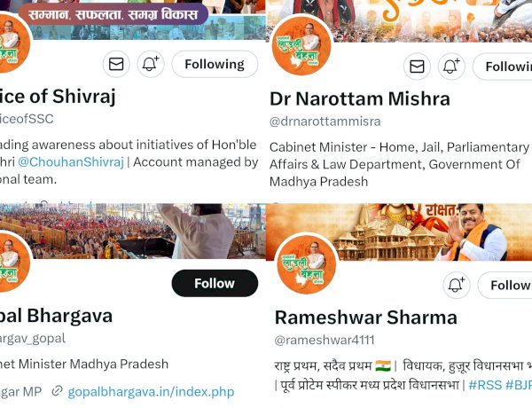Image resolution: width=532 pixels, height=408 pixels.
Task: Follow Gopal Bhargava with black Follow button
Action: pos(215,283)
